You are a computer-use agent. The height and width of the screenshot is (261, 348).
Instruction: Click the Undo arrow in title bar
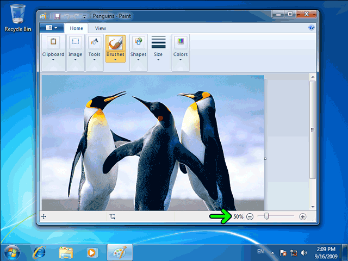67,16
